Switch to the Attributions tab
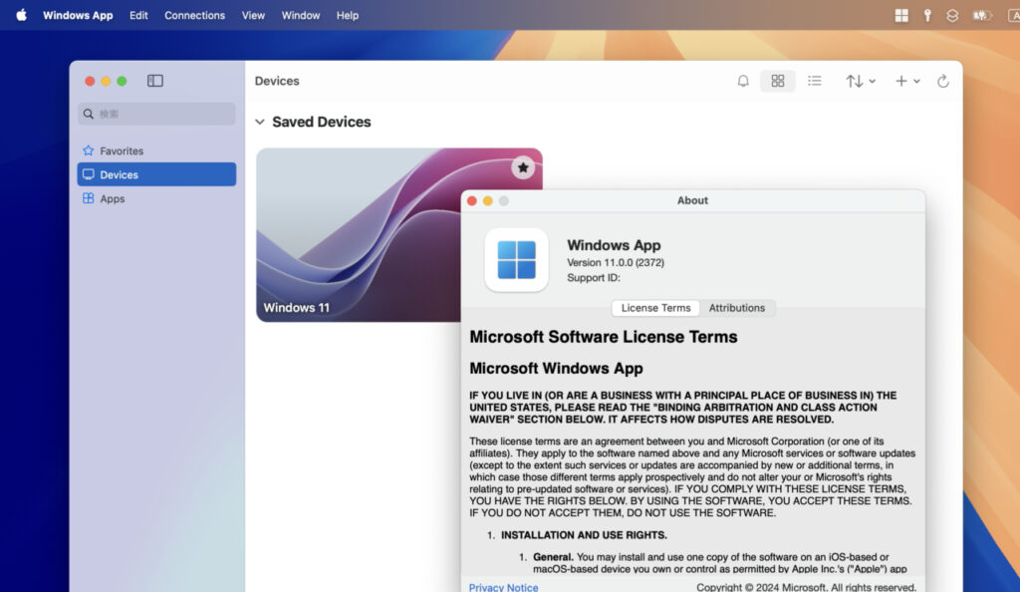Image resolution: width=1020 pixels, height=592 pixels. [x=738, y=308]
